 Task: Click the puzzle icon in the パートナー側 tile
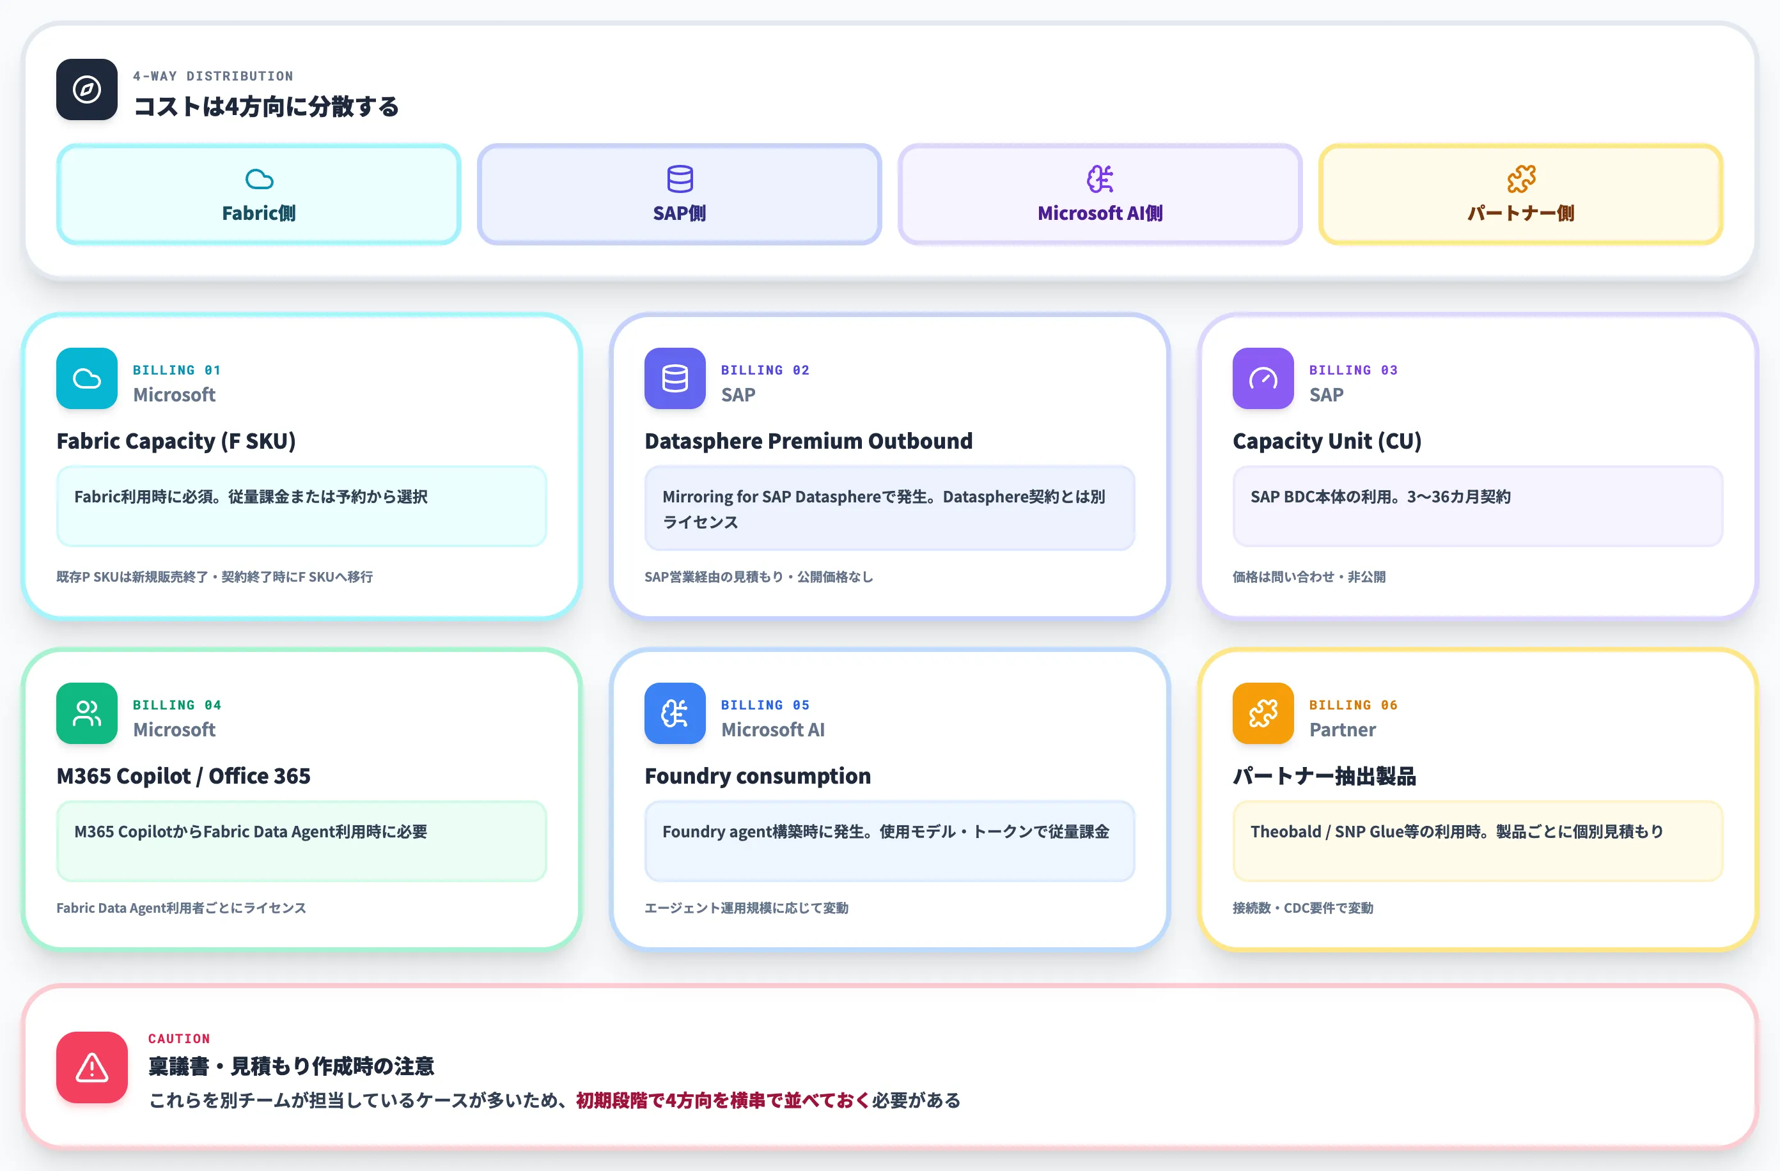(1520, 180)
